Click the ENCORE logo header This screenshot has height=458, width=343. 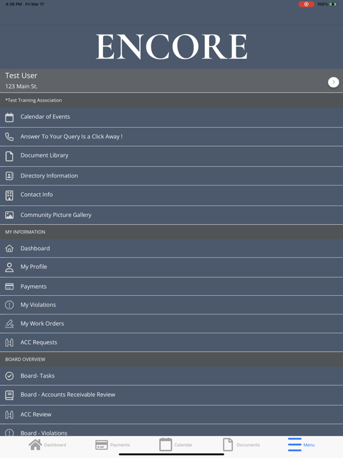coord(171,47)
